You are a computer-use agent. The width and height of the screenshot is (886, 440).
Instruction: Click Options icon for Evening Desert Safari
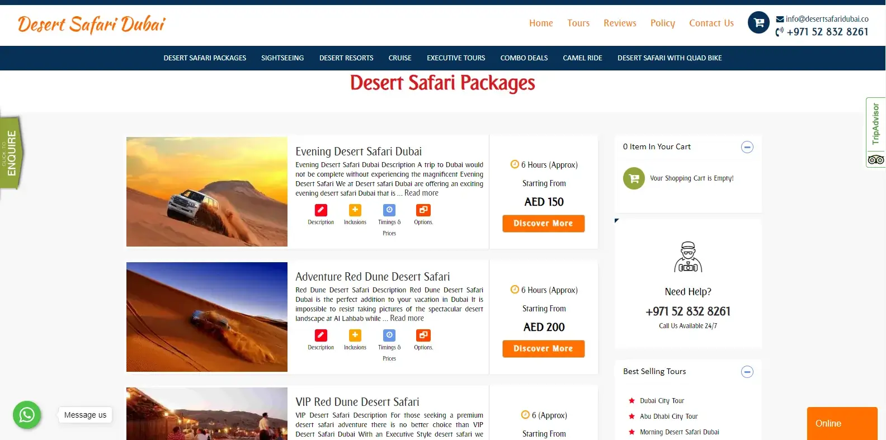423,210
